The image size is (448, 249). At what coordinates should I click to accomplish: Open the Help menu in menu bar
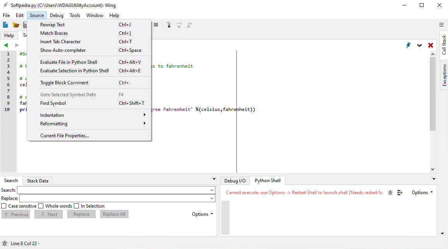(114, 15)
